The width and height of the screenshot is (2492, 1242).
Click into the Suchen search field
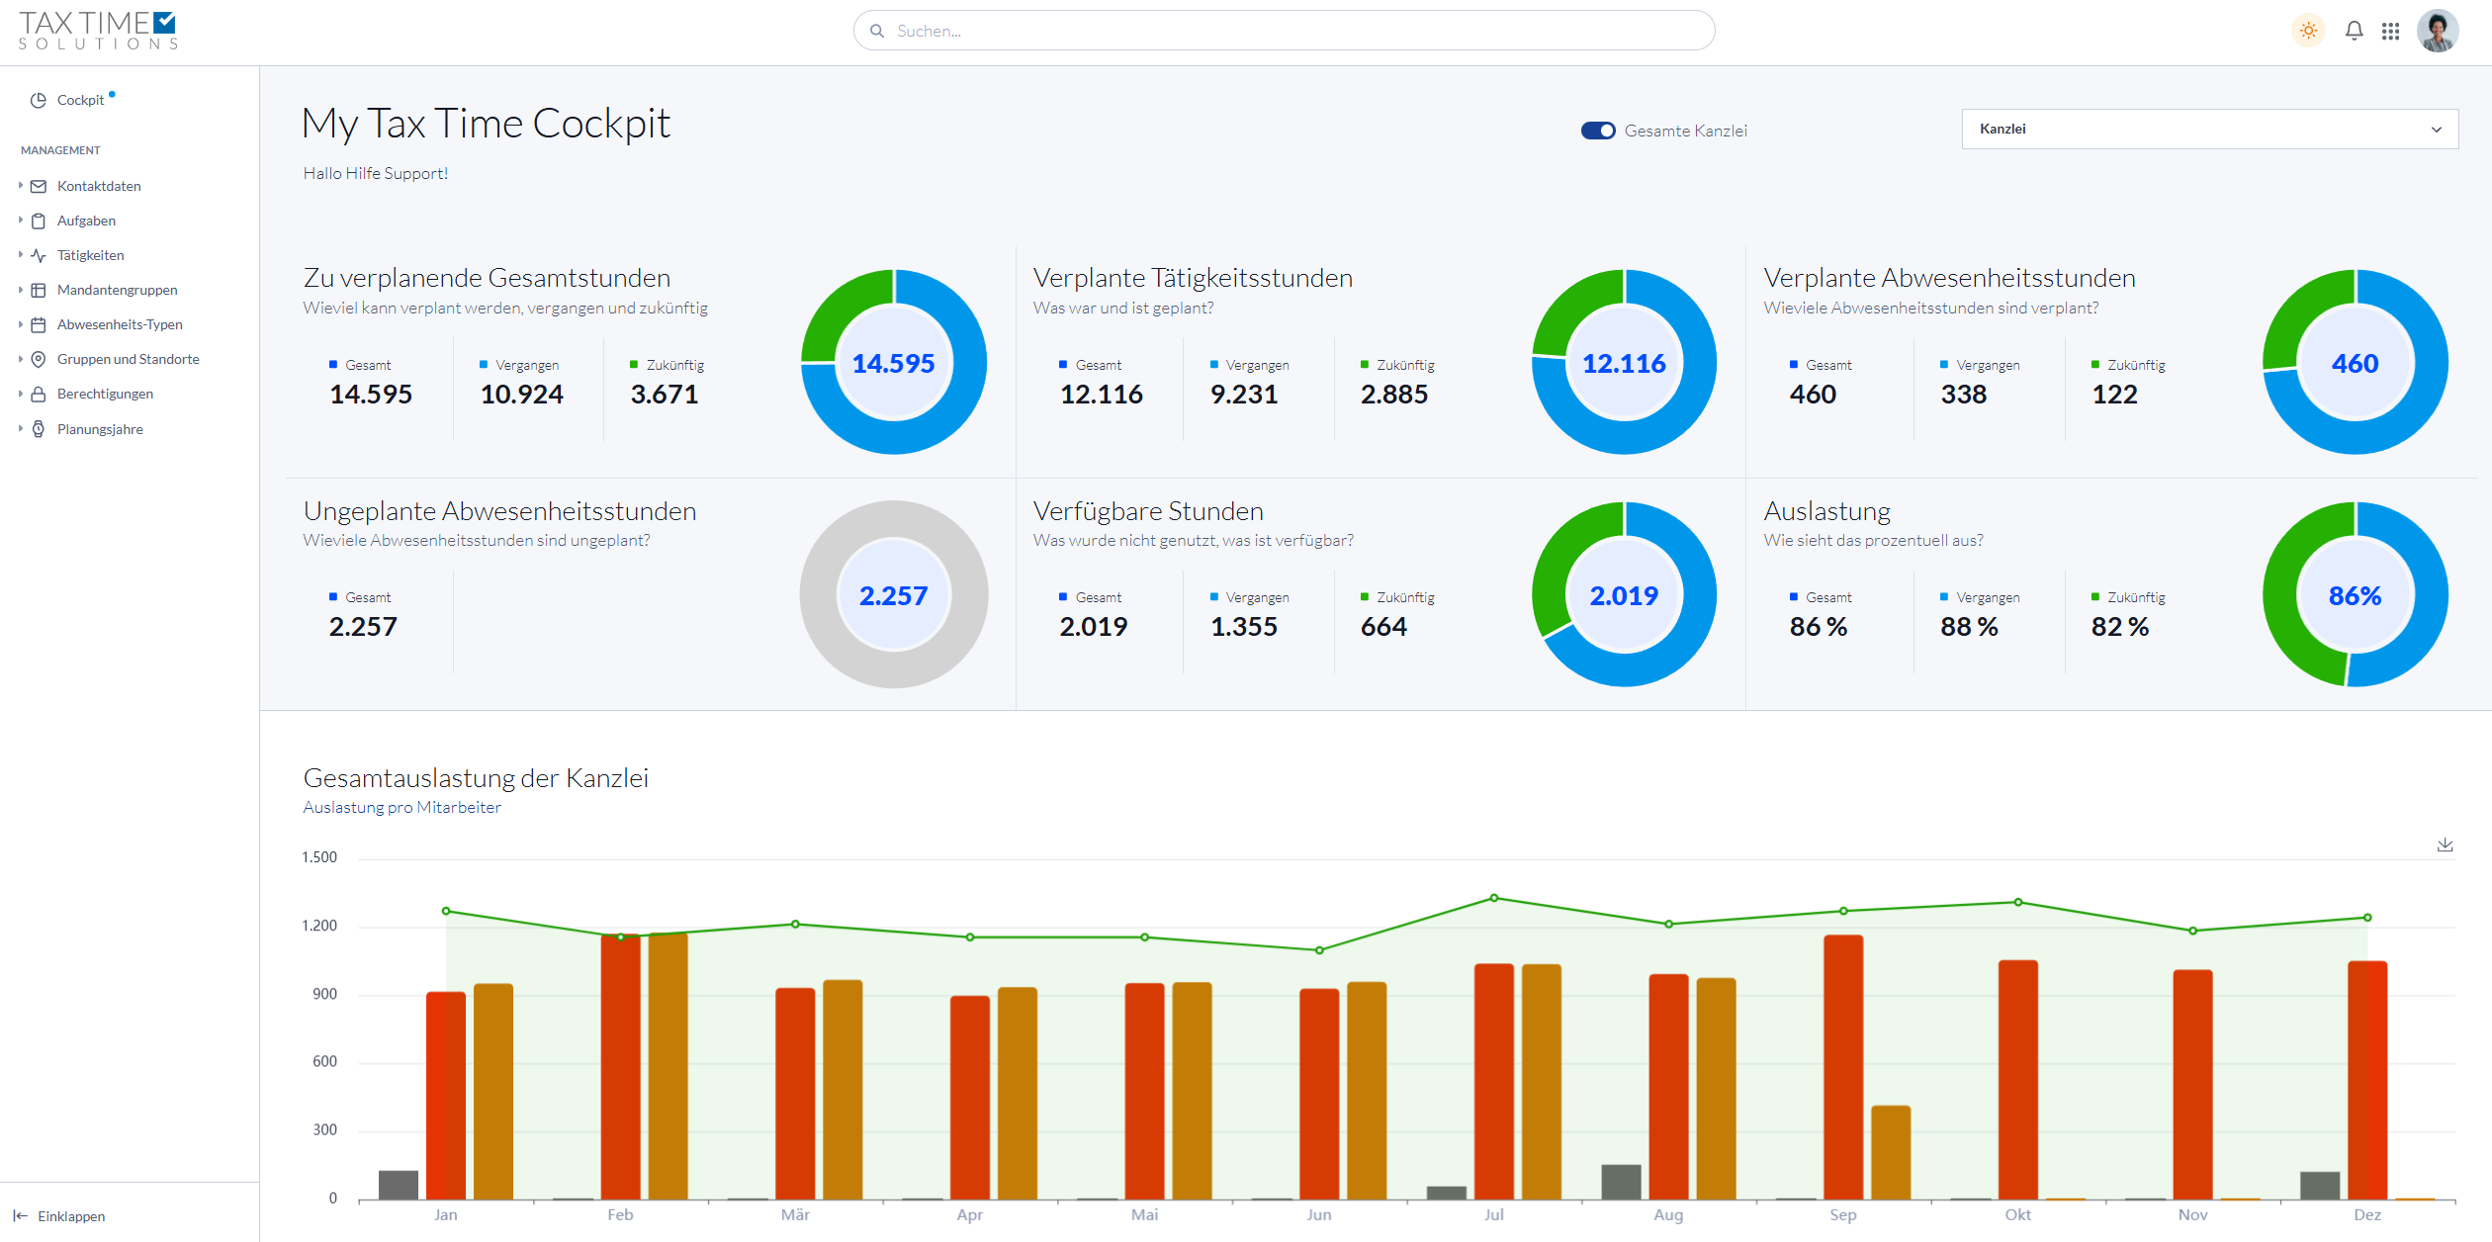1286,31
